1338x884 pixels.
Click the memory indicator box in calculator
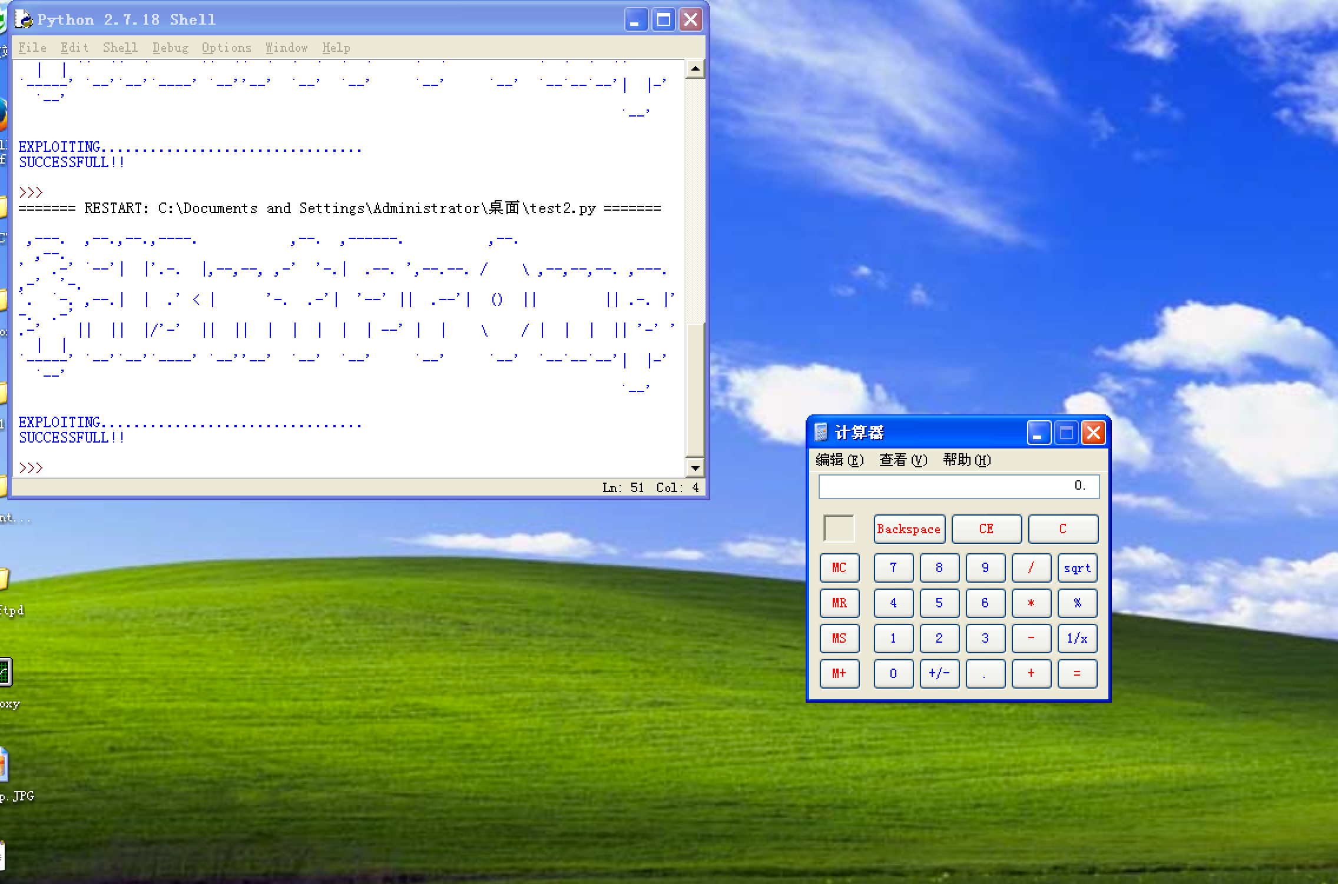pos(839,529)
